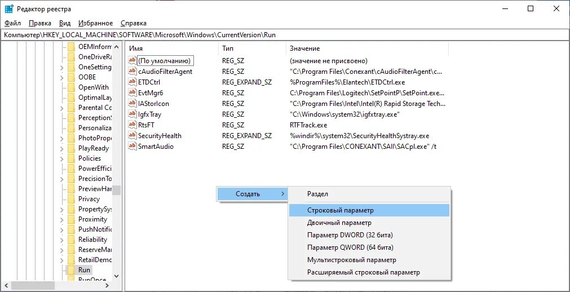Image resolution: width=570 pixels, height=292 pixels.
Task: Click the cAudioFilterAgent string value icon
Action: pos(132,72)
